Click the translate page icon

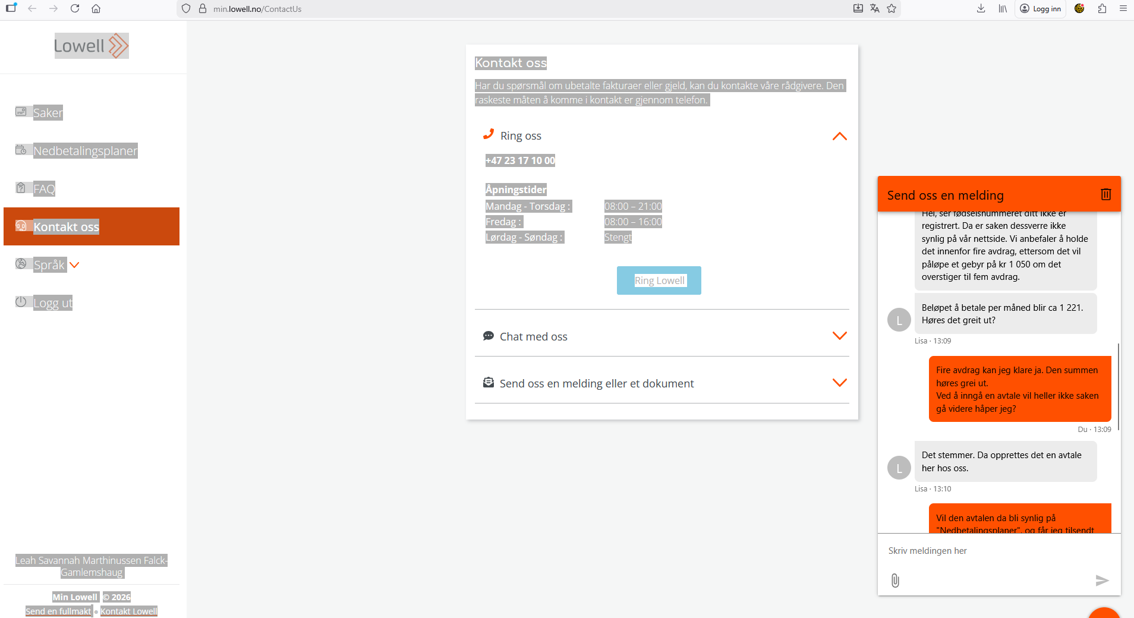[x=874, y=8]
